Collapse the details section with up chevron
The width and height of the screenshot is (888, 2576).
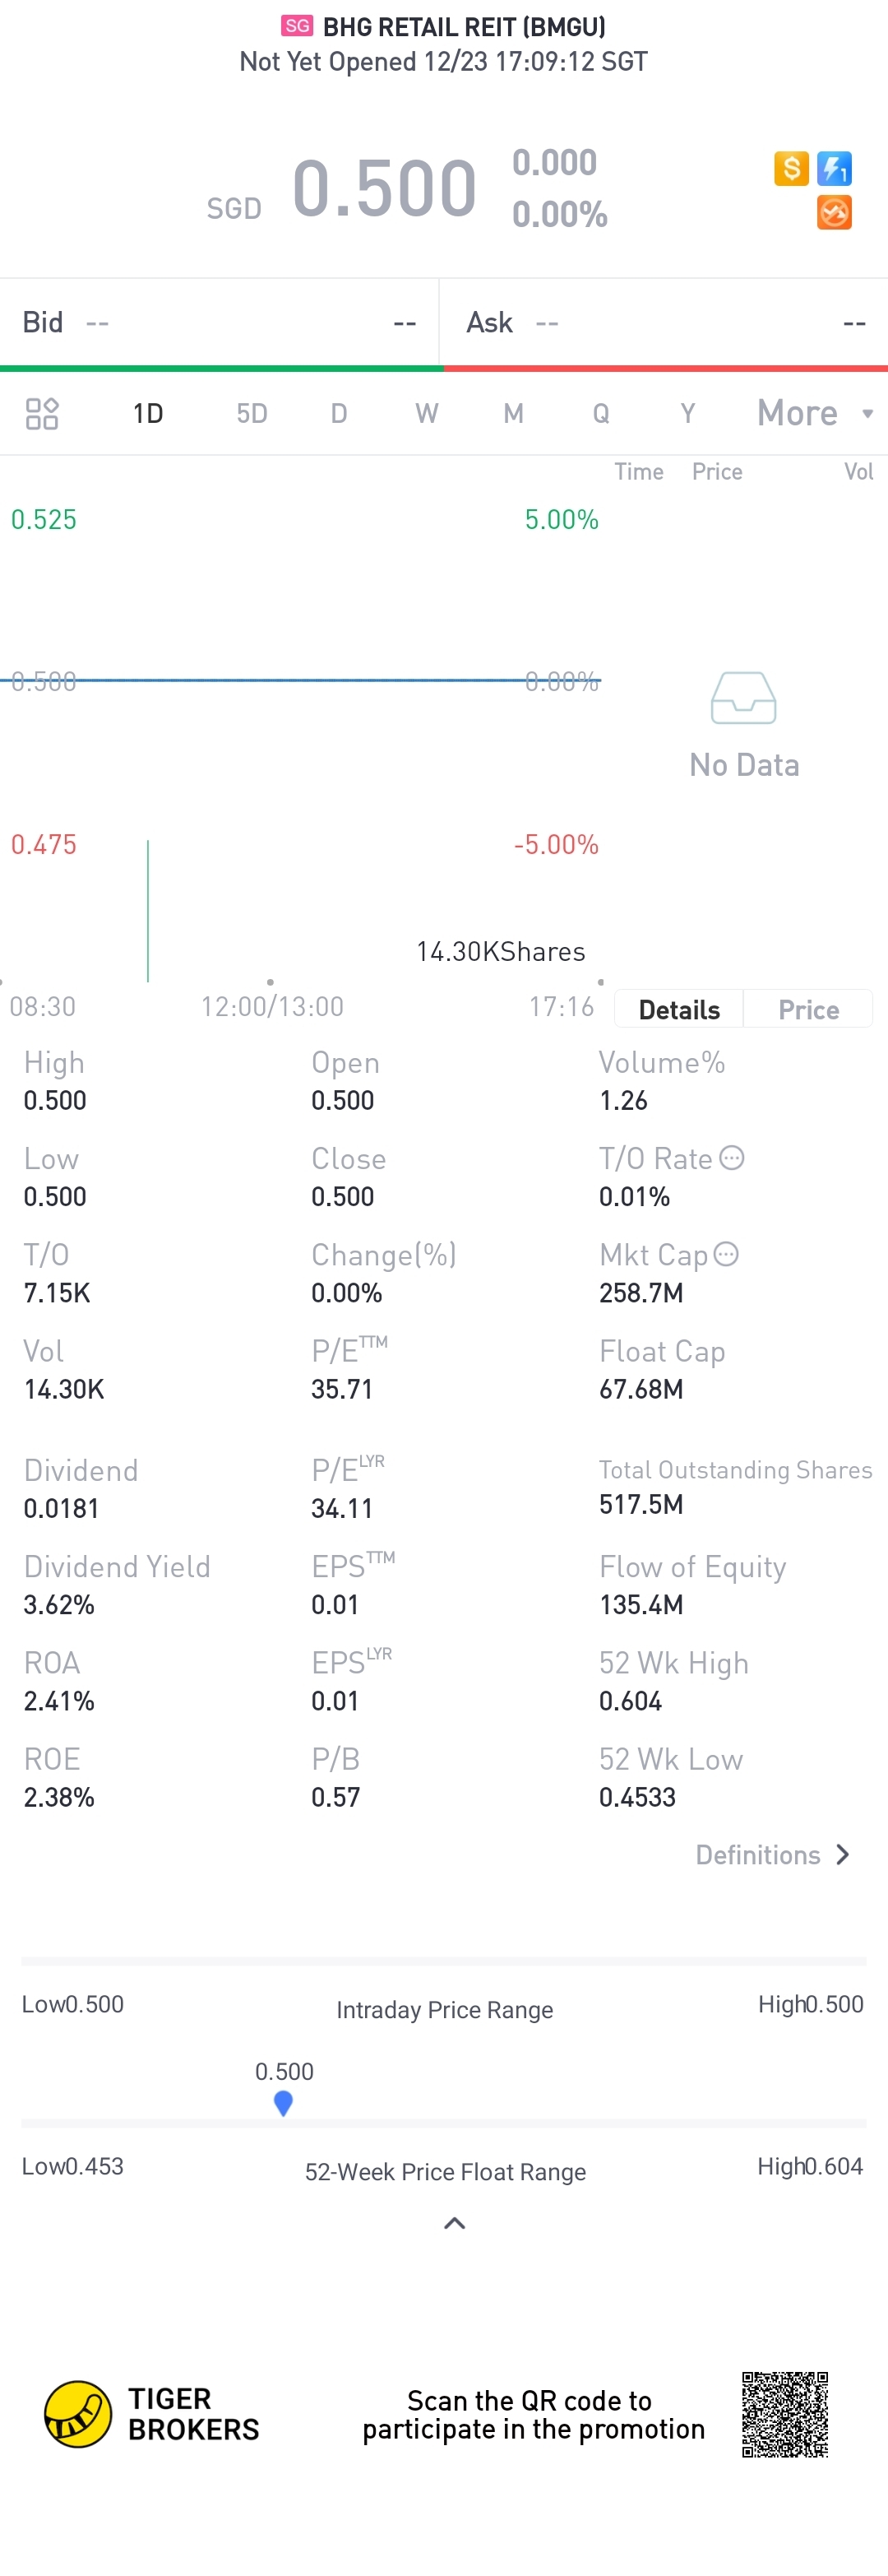click(455, 2223)
